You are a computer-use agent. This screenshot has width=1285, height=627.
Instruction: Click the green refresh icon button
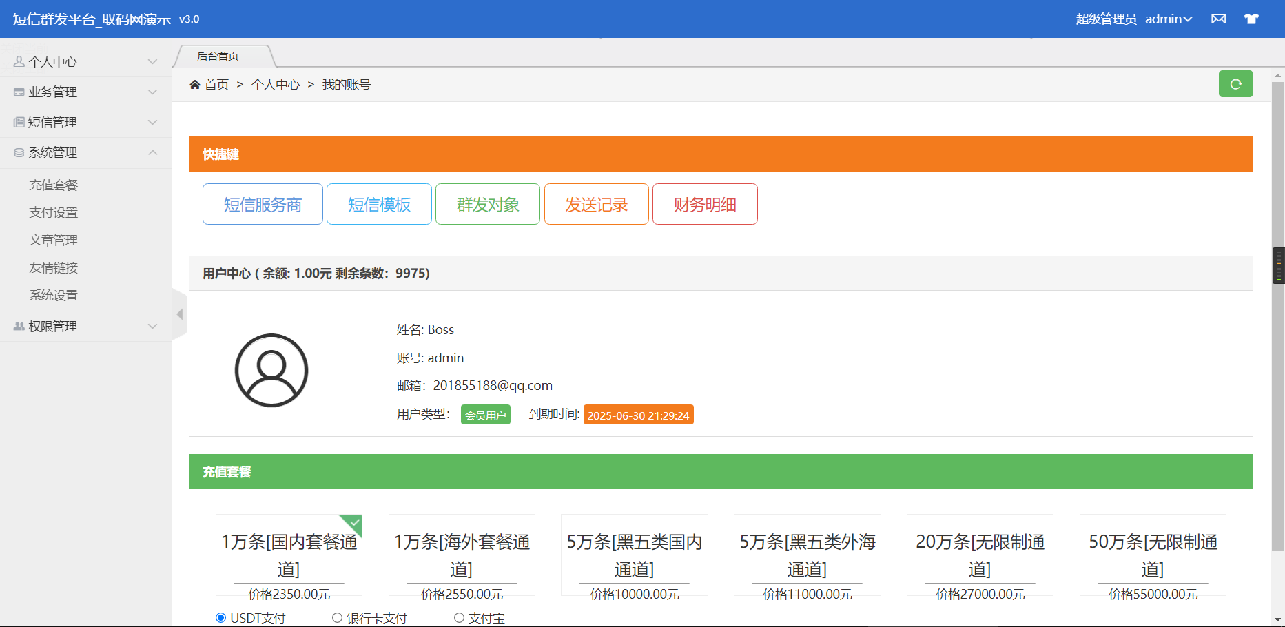click(1235, 84)
